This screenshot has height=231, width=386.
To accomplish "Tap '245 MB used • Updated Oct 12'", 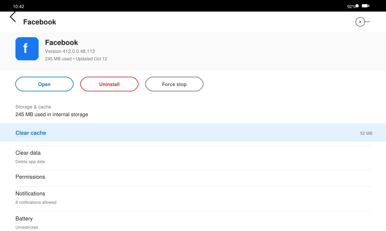I will pos(76,59).
